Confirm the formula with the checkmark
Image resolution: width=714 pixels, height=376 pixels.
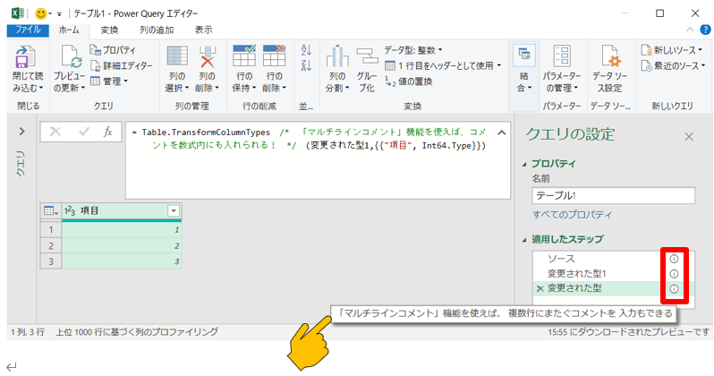84,132
